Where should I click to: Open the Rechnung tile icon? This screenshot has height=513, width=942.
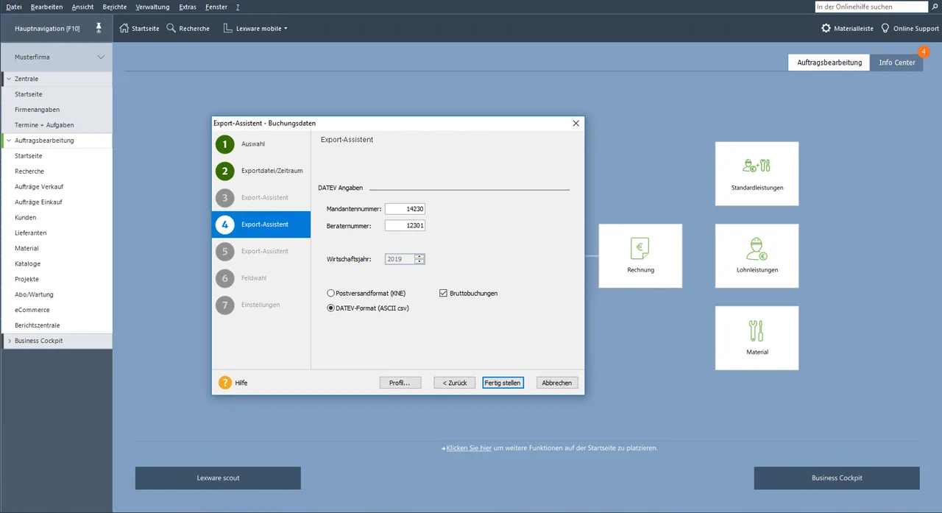click(x=640, y=249)
